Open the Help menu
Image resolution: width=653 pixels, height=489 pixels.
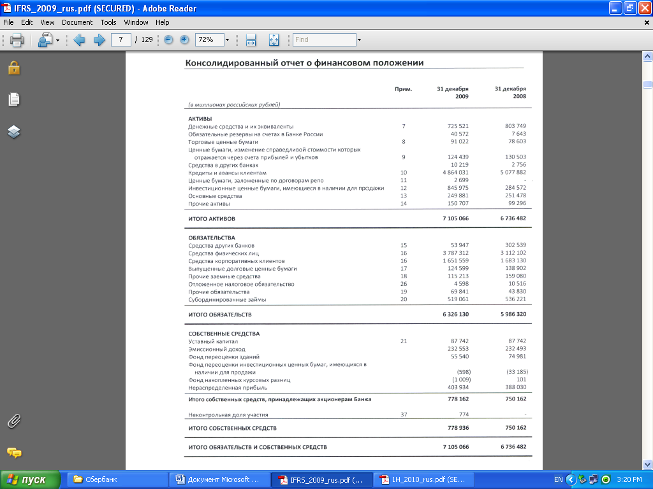(x=163, y=22)
